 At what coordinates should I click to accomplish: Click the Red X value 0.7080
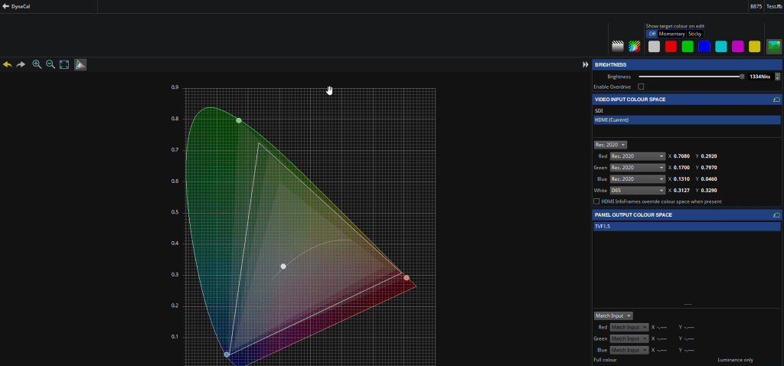coord(681,156)
